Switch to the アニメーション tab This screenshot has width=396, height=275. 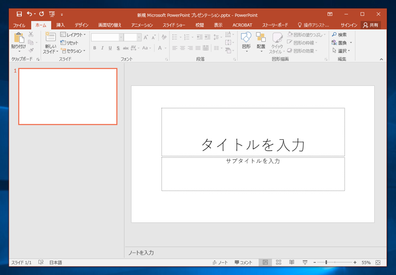pos(142,25)
